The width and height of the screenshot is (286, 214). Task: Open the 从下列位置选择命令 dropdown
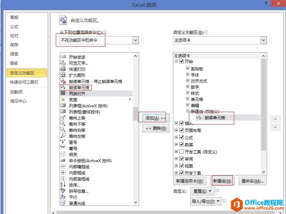[x=135, y=40]
